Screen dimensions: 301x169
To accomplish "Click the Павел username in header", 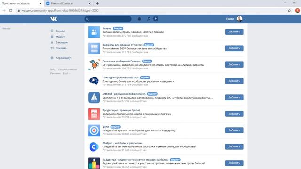I will pos(230,19).
